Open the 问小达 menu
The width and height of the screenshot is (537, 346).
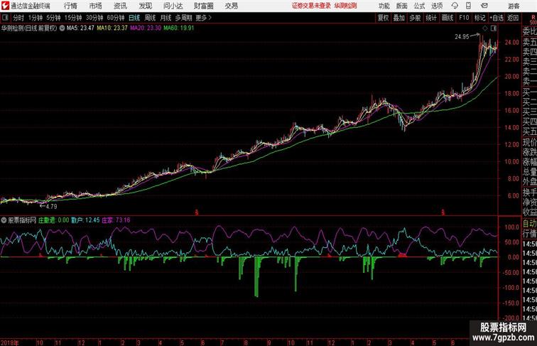click(173, 6)
